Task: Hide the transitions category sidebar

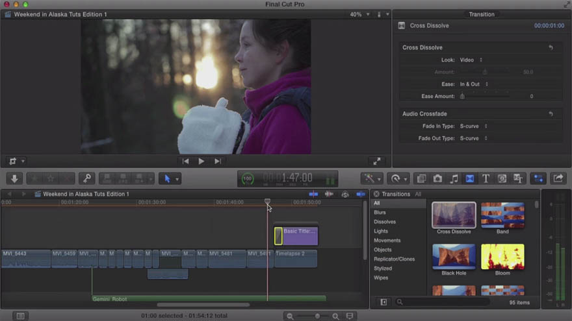Action: tap(383, 302)
